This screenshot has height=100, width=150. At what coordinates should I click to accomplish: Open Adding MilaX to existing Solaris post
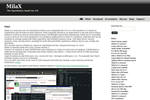[123, 60]
